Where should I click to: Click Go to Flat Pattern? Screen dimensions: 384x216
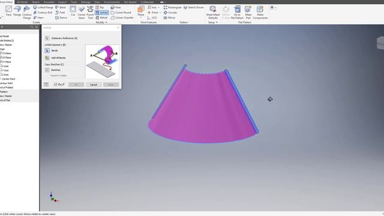(x=237, y=12)
